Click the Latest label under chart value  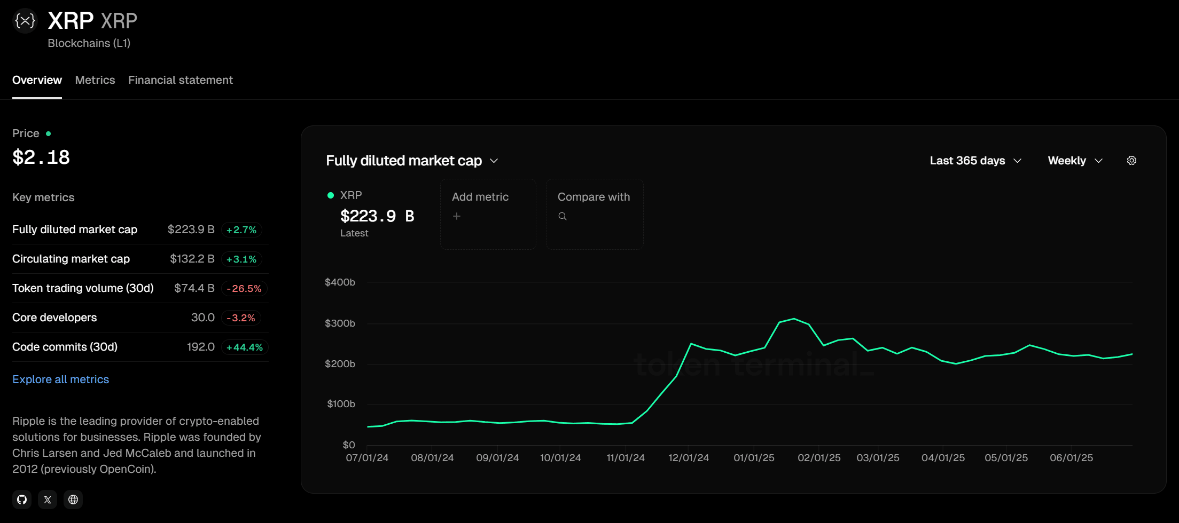coord(354,233)
